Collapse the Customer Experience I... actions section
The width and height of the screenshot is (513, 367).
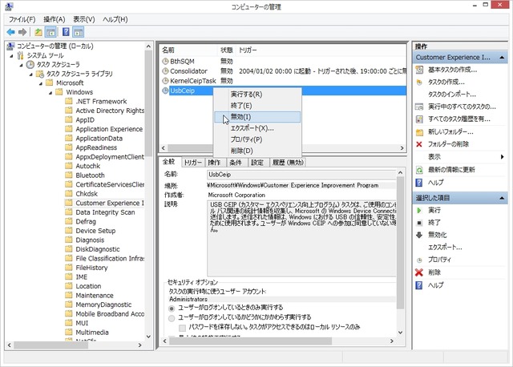[x=502, y=57]
